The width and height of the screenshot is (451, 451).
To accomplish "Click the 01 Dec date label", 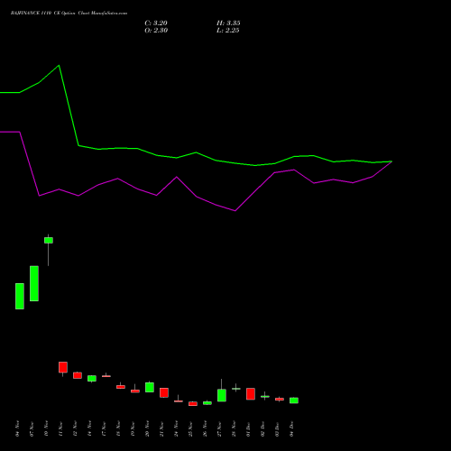I will [248, 428].
